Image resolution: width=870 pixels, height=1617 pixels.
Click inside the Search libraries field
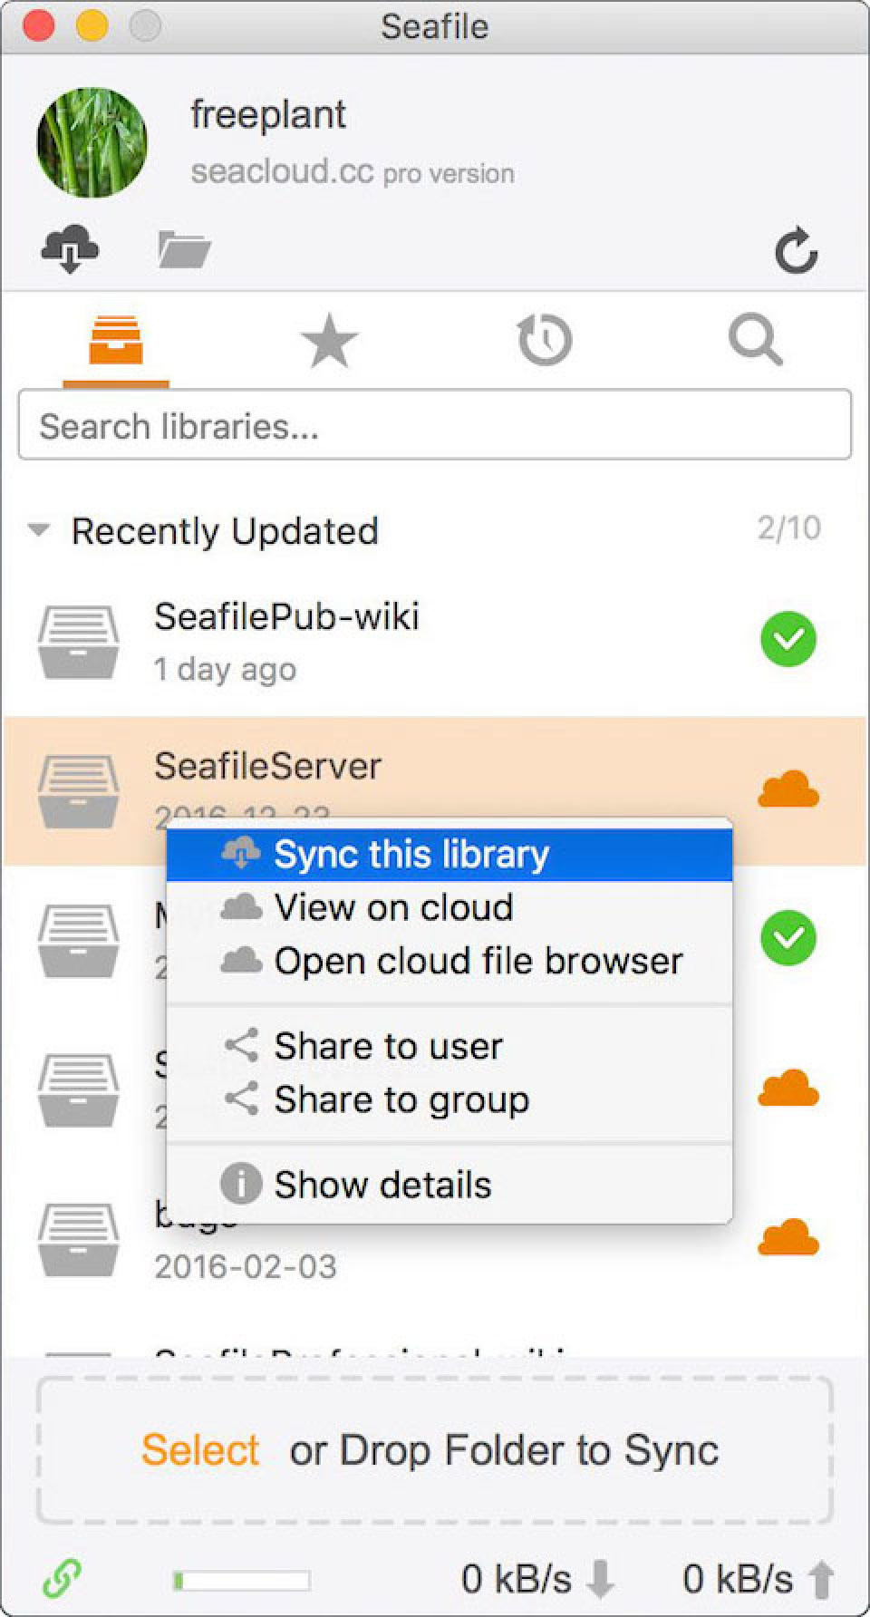pos(435,425)
